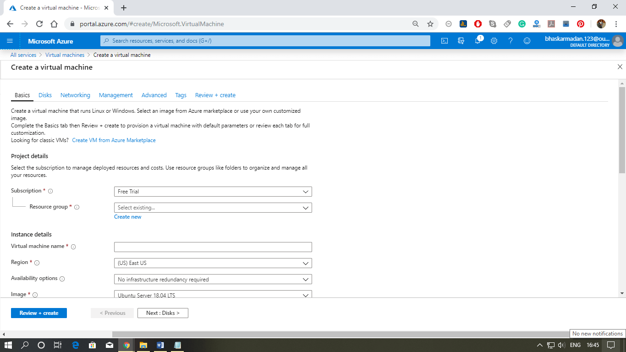This screenshot has height=352, width=626.
Task: Switch to the Tags tab
Action: pos(181,95)
